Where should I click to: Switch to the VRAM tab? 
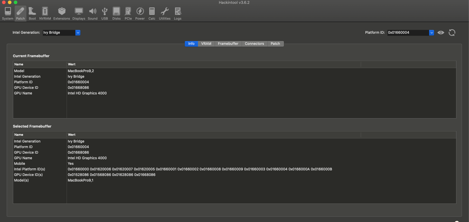206,44
